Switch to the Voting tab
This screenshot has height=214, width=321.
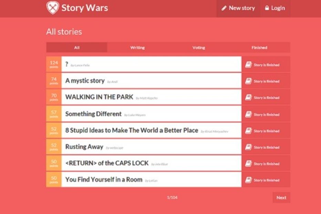click(199, 48)
